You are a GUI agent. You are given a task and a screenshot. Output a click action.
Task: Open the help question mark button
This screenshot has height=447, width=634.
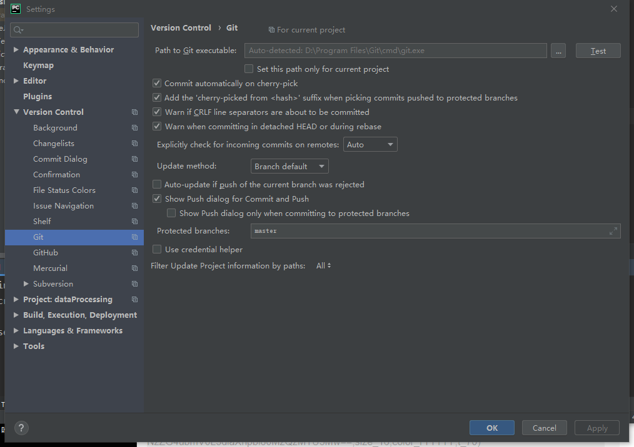[21, 428]
